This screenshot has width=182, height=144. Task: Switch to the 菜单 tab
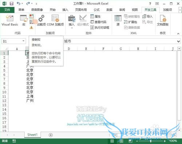(x=21, y=10)
